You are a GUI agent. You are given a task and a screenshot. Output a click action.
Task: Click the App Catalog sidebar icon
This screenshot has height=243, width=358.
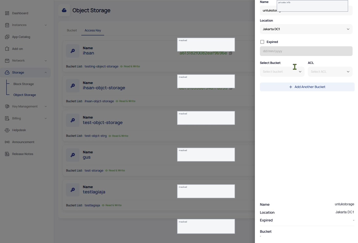pos(7,37)
